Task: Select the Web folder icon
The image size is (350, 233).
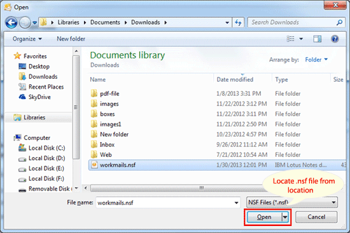Action: [94, 154]
